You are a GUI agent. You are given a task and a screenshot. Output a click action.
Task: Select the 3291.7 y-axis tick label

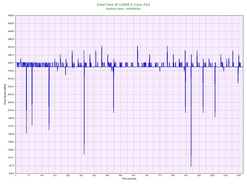(x=11, y=63)
